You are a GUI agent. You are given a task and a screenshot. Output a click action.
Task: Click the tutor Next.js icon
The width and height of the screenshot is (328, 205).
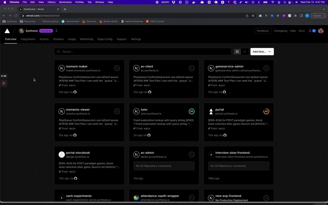(136, 111)
